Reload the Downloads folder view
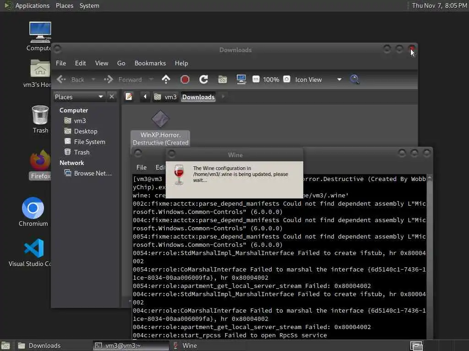Screen dimensions: 469x351 click(x=204, y=80)
